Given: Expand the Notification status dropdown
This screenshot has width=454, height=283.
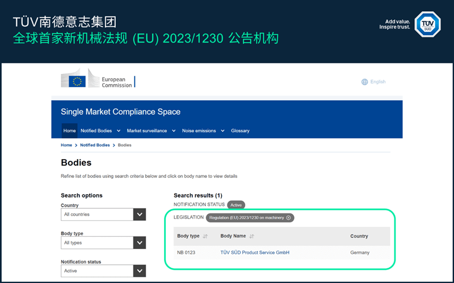Looking at the screenshot, I should [x=139, y=271].
